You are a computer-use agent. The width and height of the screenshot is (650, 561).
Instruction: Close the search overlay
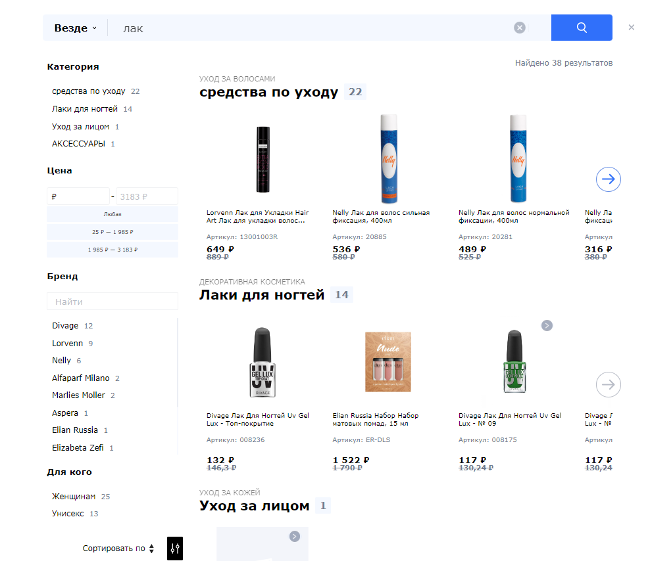pyautogui.click(x=632, y=28)
